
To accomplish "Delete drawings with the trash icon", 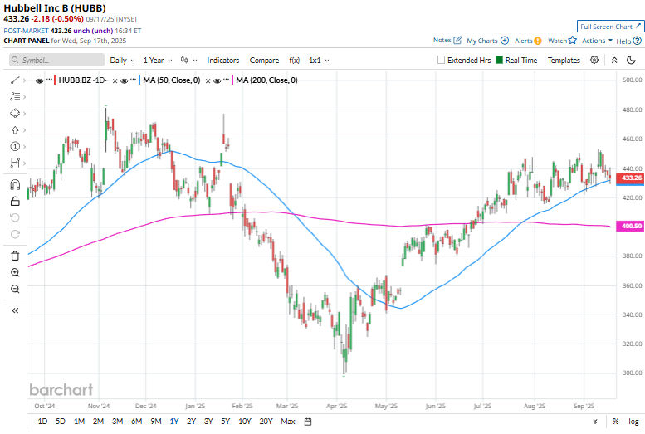I will coord(15,256).
